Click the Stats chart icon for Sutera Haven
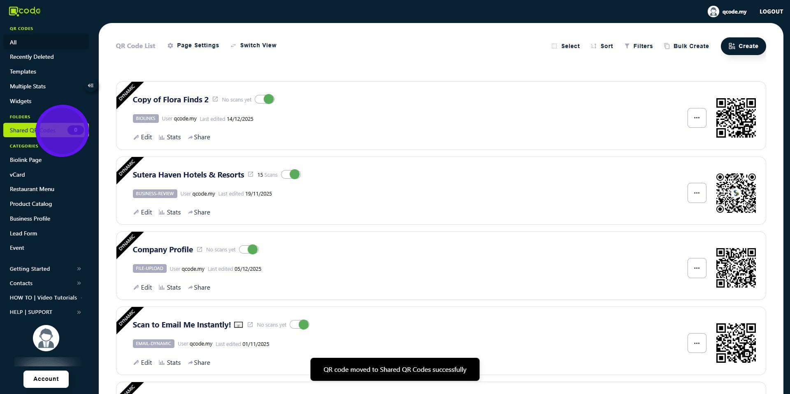Screen dimensions: 790x394 click(x=162, y=212)
